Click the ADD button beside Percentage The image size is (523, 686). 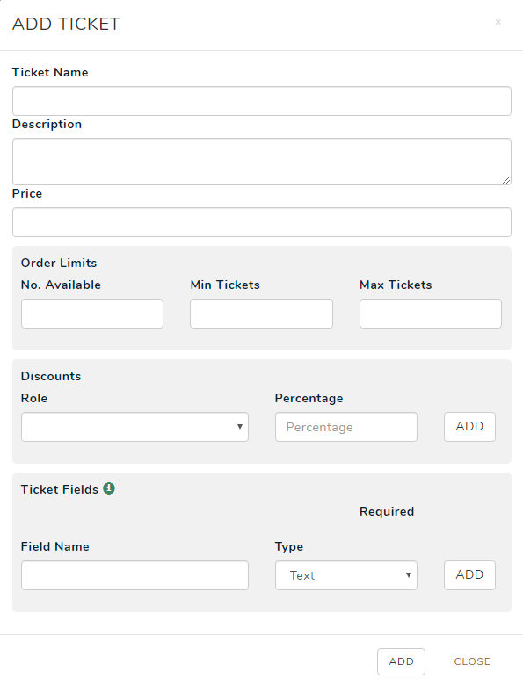(x=469, y=427)
